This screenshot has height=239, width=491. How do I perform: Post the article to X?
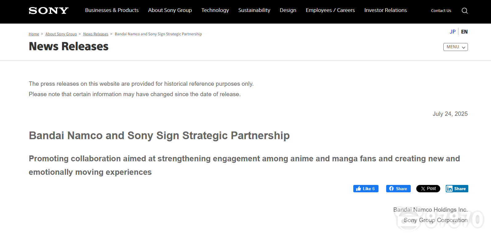pyautogui.click(x=428, y=189)
